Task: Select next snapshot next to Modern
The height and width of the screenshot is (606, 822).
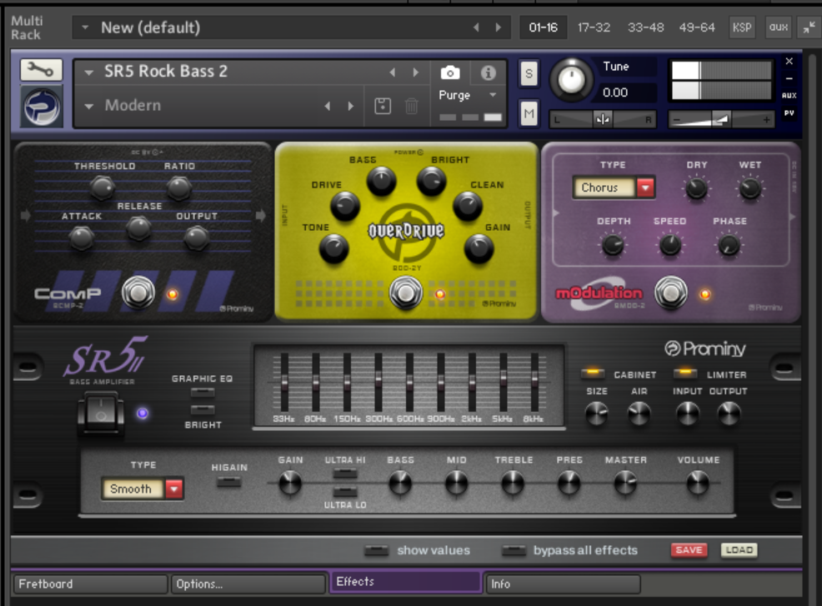Action: click(351, 106)
